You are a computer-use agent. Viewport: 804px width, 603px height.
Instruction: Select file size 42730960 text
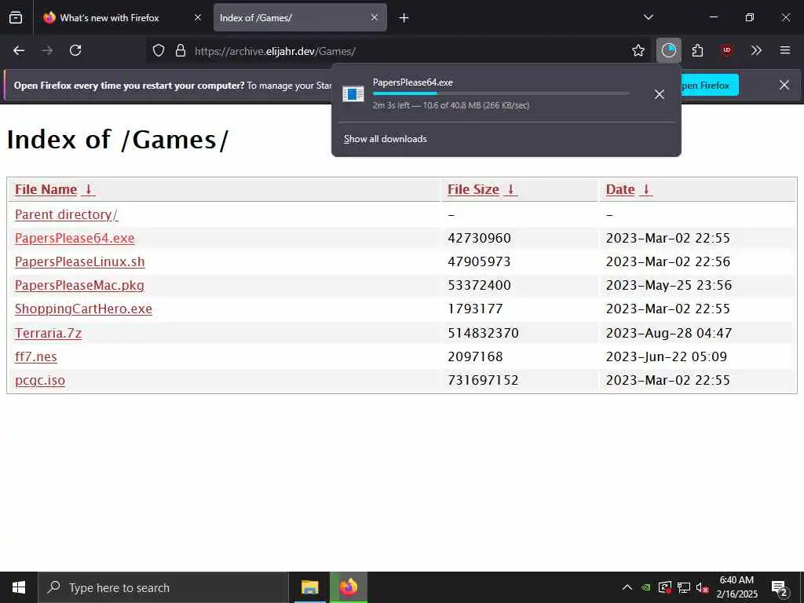[479, 238]
